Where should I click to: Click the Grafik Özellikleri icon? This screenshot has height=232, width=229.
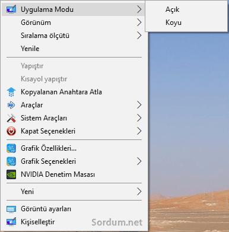pyautogui.click(x=11, y=148)
